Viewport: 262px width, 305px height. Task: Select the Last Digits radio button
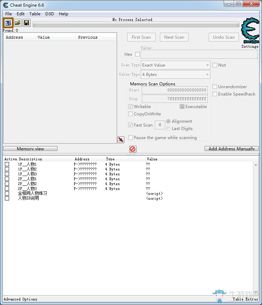pos(168,129)
